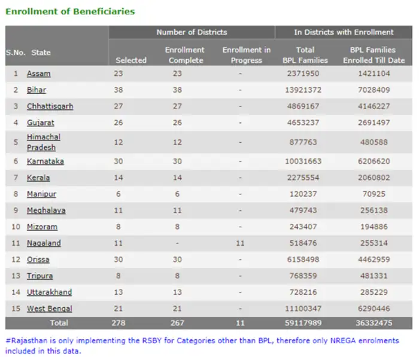Click the Enrollment Complete column header

pyautogui.click(x=184, y=55)
